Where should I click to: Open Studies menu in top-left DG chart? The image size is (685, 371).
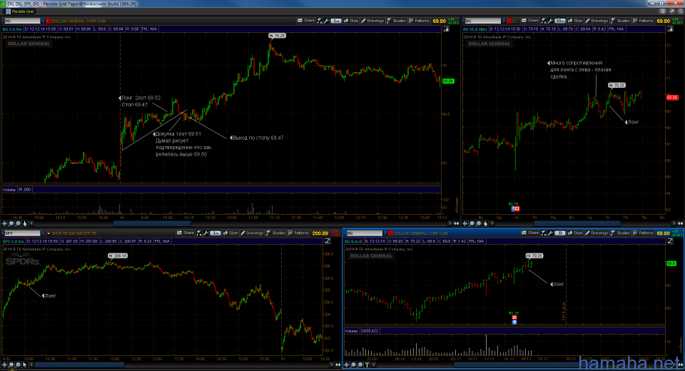[396, 21]
